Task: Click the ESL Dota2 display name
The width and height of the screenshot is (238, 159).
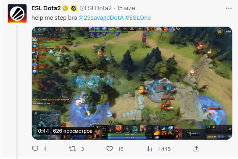Action: pyautogui.click(x=46, y=8)
